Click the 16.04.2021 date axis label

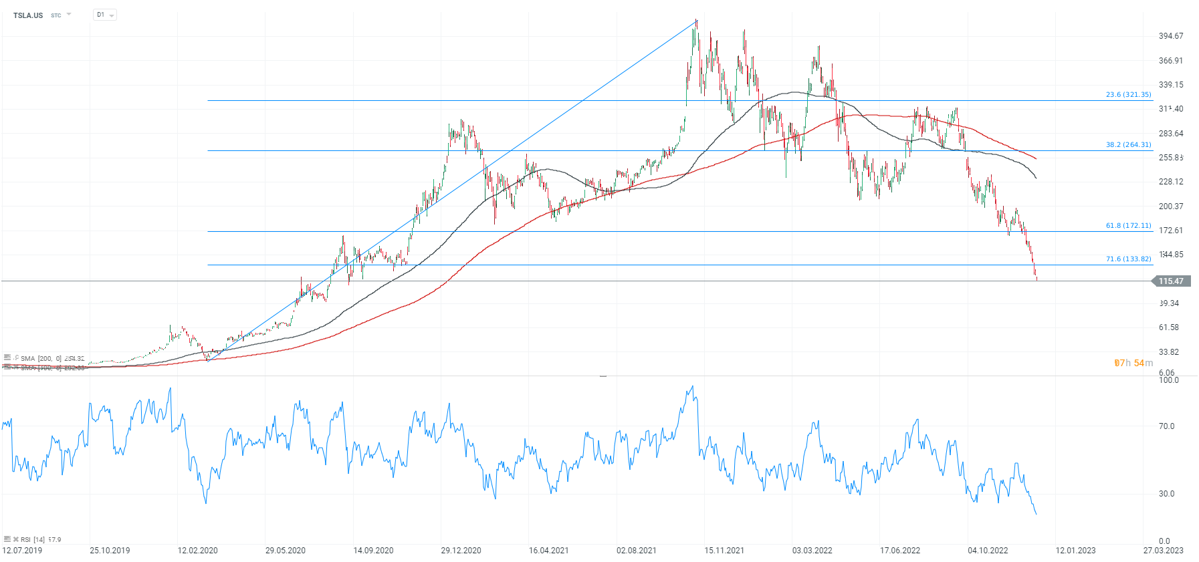[549, 551]
